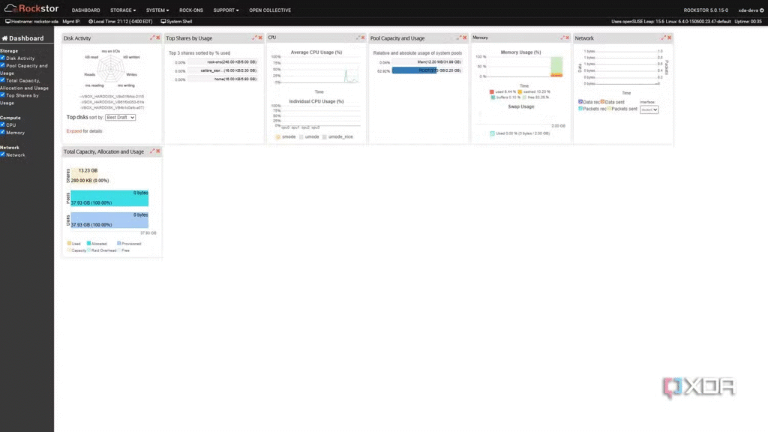Open the Storage menu dropdown

point(124,10)
